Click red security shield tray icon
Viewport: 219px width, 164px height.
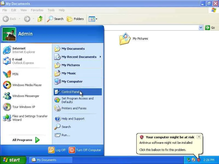198,160
